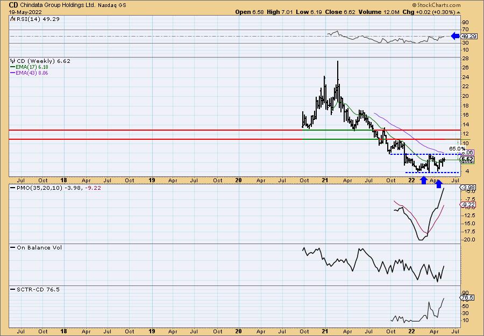This screenshot has width=484, height=336.
Task: Click the On Balance Vol panel label
Action: pyautogui.click(x=39, y=247)
